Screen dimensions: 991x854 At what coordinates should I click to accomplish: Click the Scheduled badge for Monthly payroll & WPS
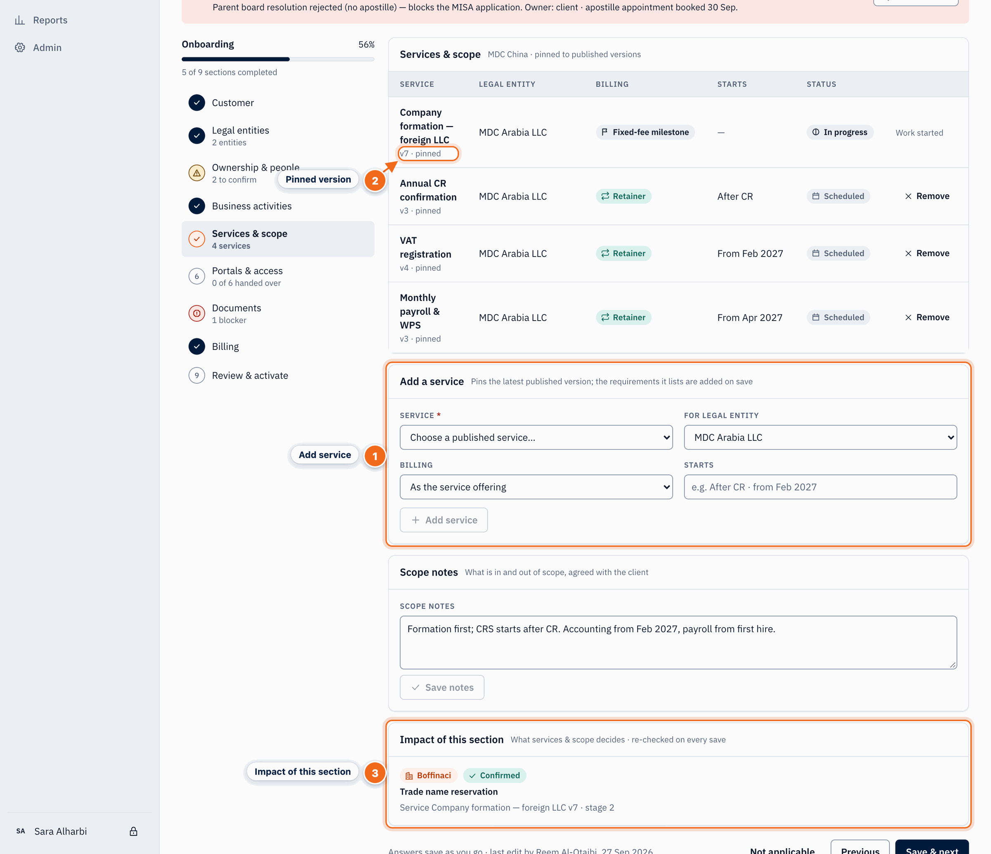838,318
